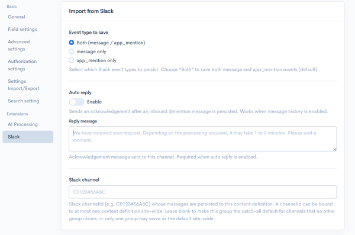Click the Enable label beside auto reply toggle

coord(95,102)
